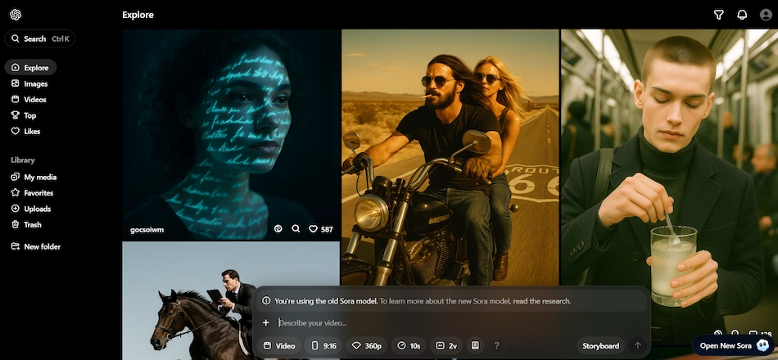
Task: Open Favorites in the Library
Action: pyautogui.click(x=38, y=193)
